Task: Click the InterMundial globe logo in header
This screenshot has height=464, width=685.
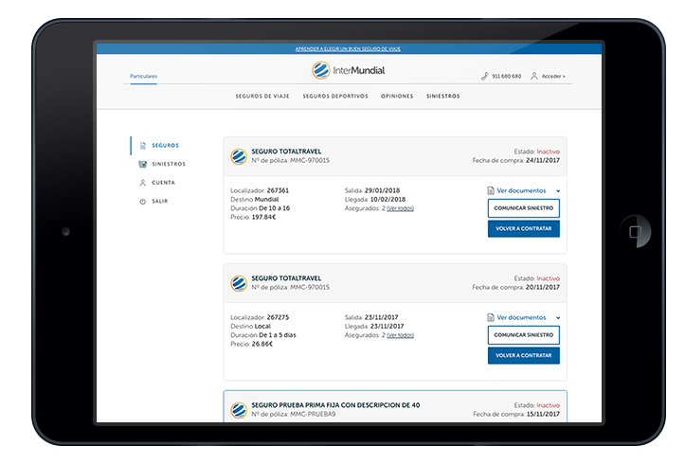Action: (x=320, y=70)
